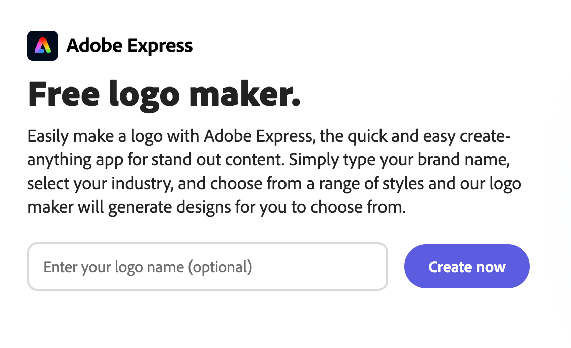Click the word "Adobe" beside the app icon
The image size is (571, 348).
point(94,46)
